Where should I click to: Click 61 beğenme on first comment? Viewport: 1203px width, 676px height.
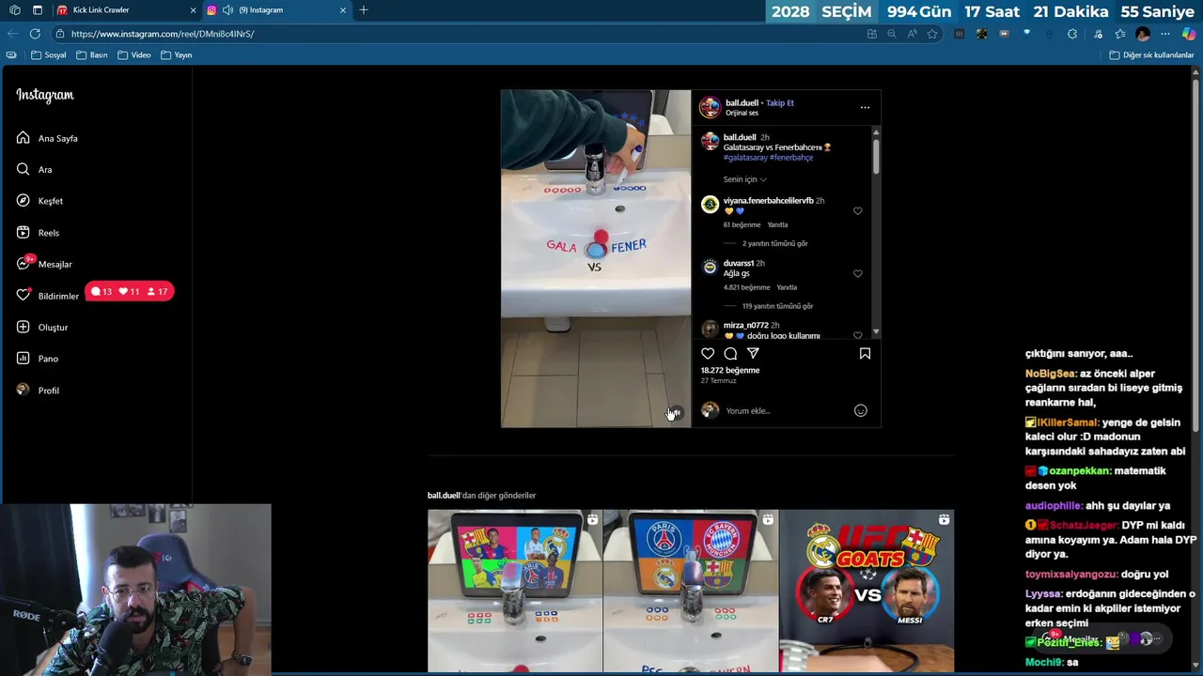742,225
